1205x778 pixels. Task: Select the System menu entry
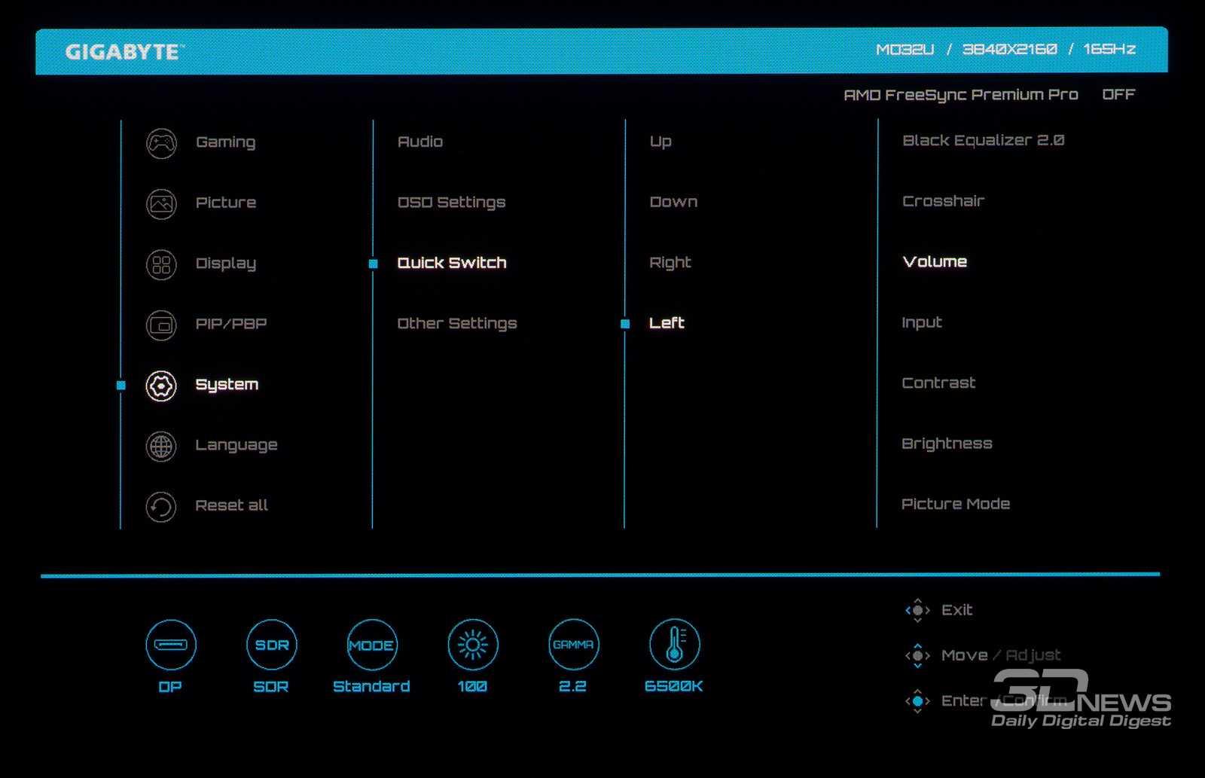(227, 385)
